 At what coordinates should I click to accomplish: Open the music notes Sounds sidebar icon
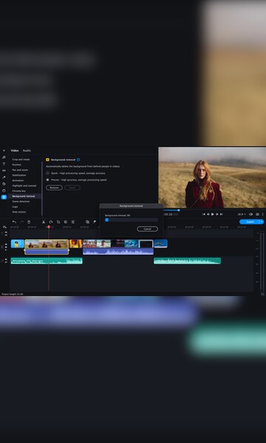pyautogui.click(x=4, y=157)
